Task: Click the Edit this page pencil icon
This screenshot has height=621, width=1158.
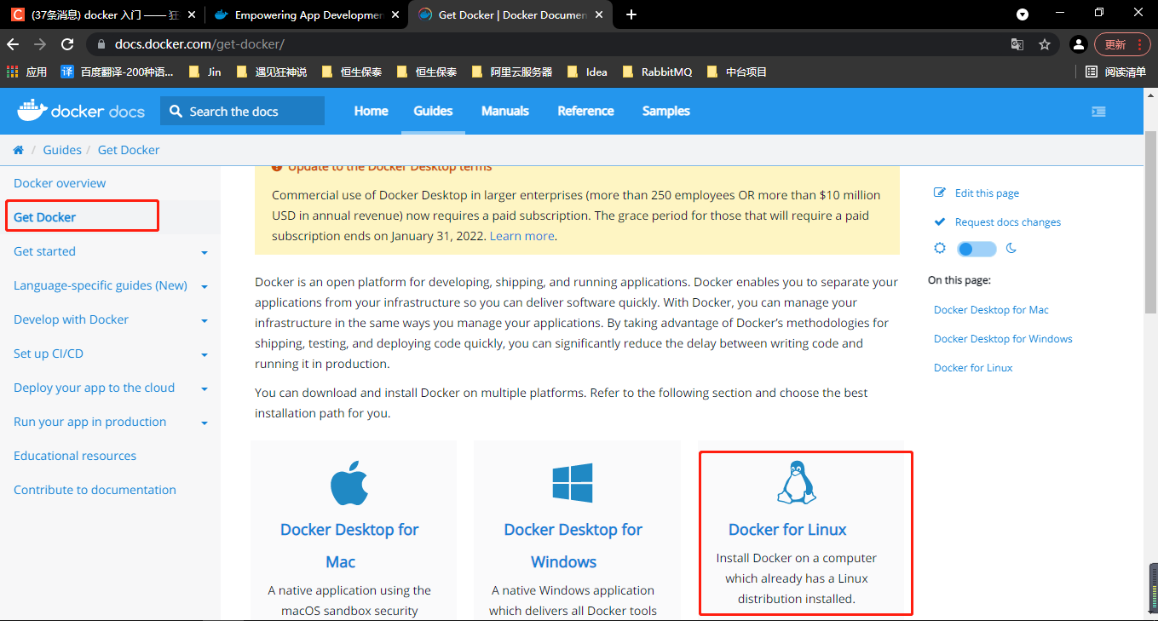Action: pos(940,193)
